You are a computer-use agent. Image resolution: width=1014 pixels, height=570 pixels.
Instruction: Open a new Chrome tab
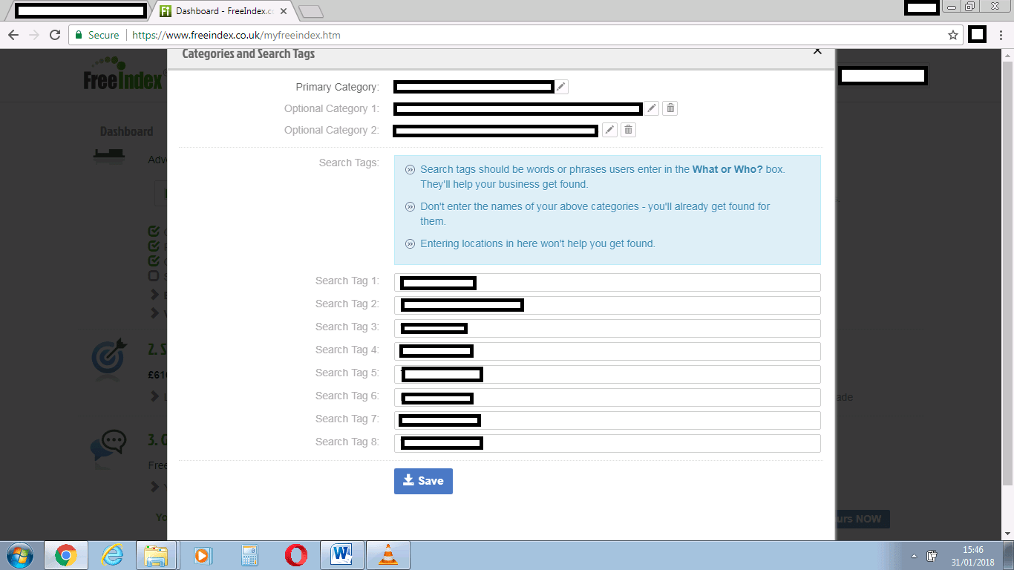coord(310,11)
